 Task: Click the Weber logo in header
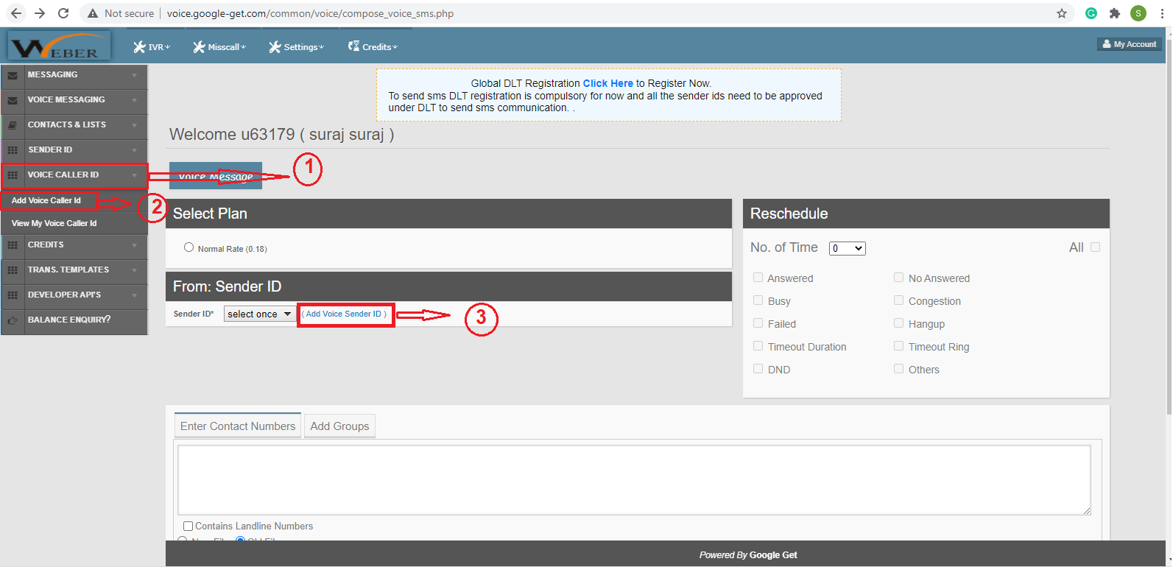pos(60,46)
